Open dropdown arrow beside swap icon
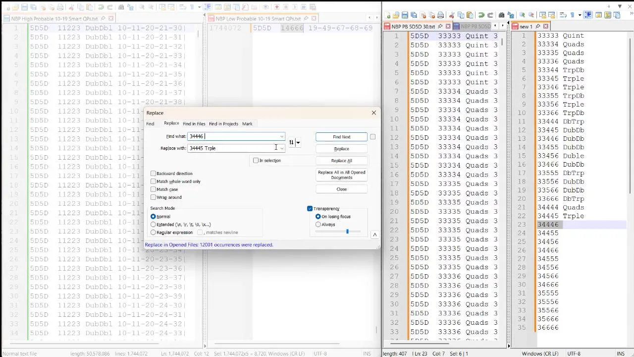The width and height of the screenshot is (634, 357). coord(298,143)
